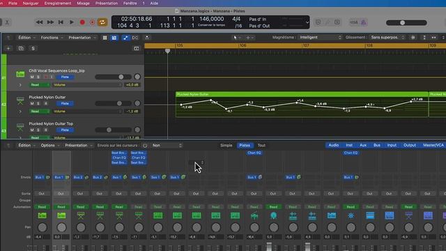The image size is (446, 251).
Task: Toggle the Envois sur les curseurs power button
Action: [x=145, y=146]
